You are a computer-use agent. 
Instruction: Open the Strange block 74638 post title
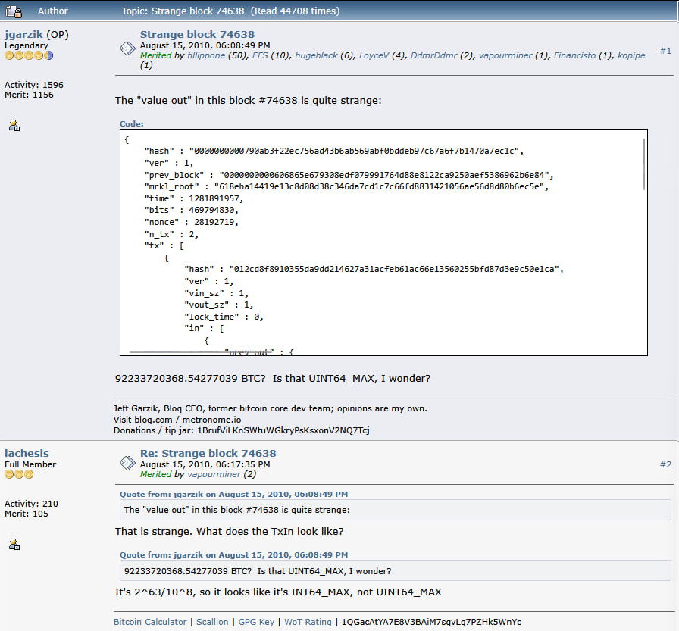[197, 34]
